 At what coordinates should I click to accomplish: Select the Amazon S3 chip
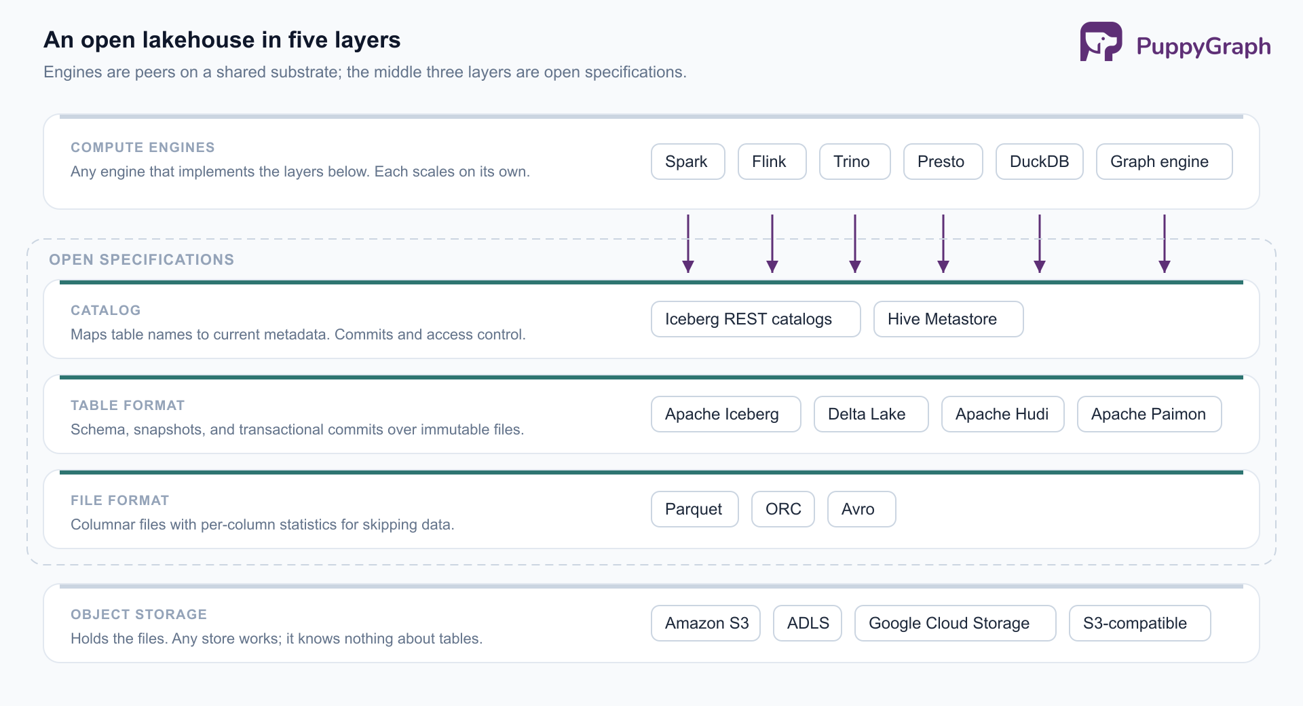pyautogui.click(x=706, y=623)
